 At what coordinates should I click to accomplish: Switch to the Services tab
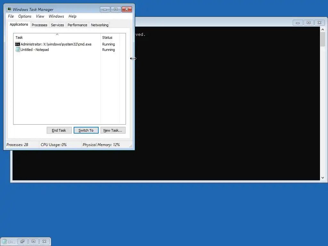(57, 25)
